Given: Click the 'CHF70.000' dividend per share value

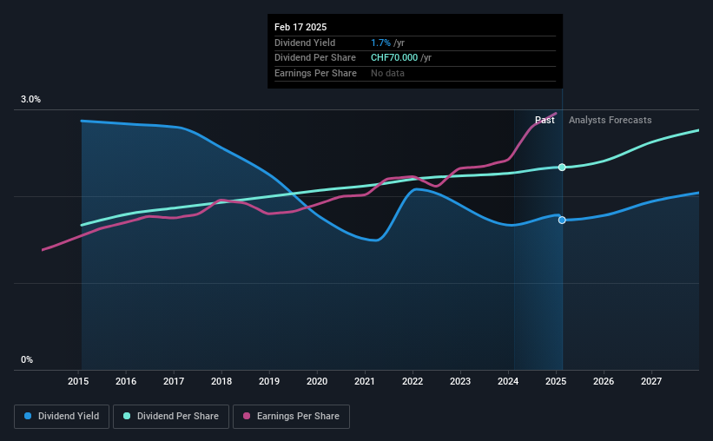Looking at the screenshot, I should coord(394,58).
